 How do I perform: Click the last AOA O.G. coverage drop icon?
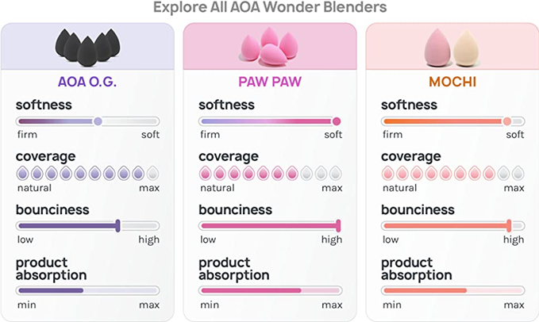pyautogui.click(x=152, y=173)
